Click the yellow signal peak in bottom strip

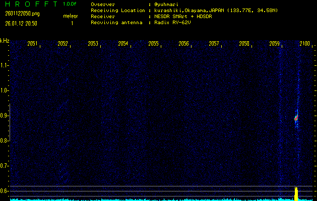(296, 193)
